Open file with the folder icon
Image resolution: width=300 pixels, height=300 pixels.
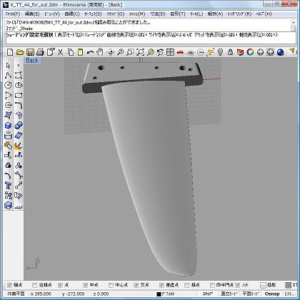[x=20, y=52]
